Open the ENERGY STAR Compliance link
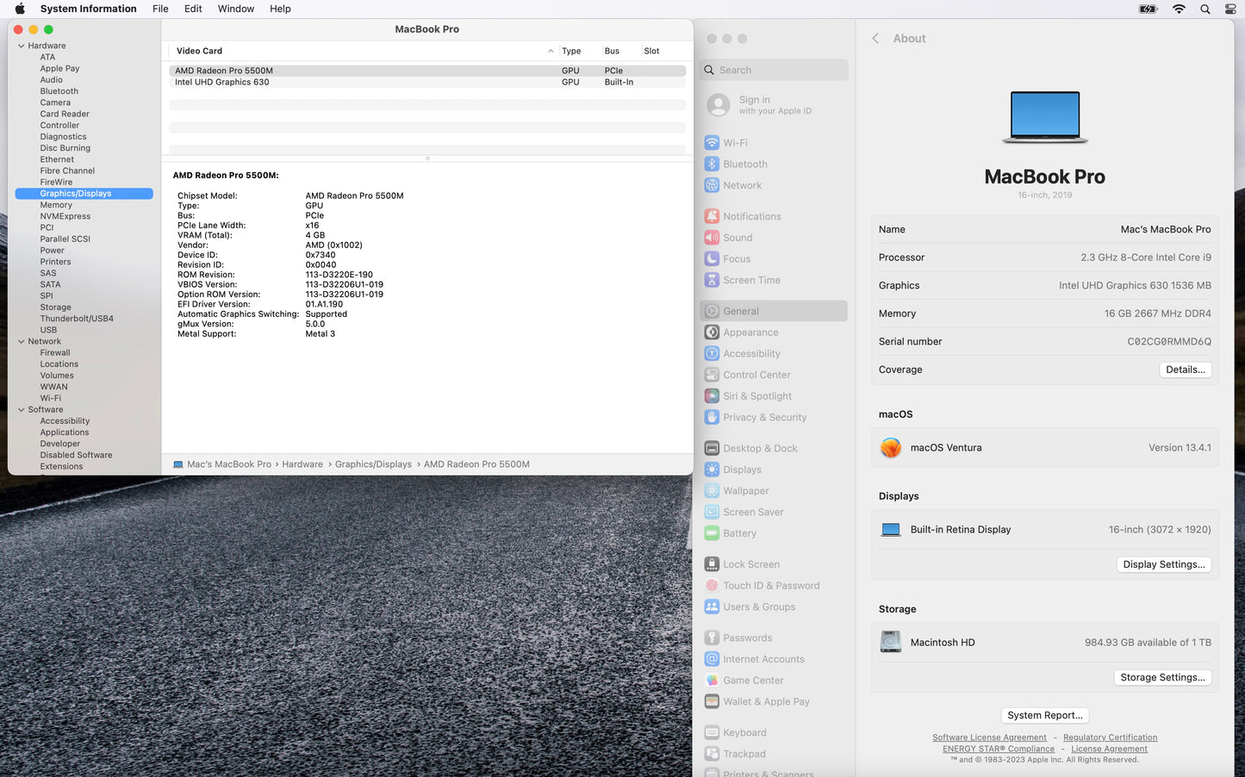Screen dimensions: 1245x777 coord(999,749)
